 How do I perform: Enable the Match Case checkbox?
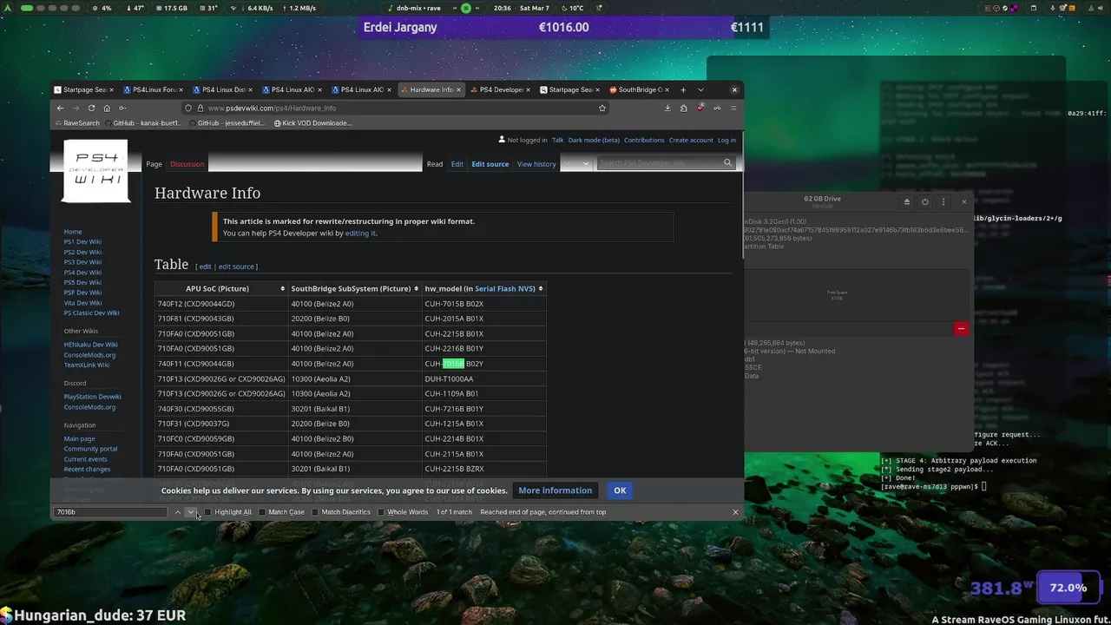click(x=262, y=512)
